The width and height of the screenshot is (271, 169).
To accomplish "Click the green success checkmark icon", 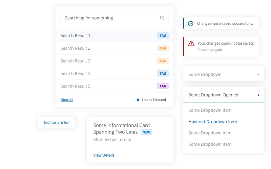I will coord(190,24).
